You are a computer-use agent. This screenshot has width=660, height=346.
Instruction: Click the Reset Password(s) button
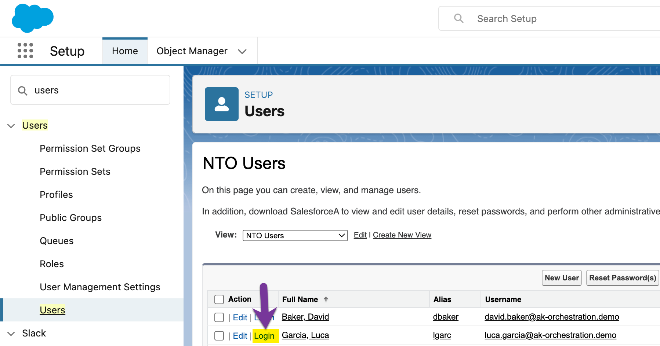pos(623,278)
